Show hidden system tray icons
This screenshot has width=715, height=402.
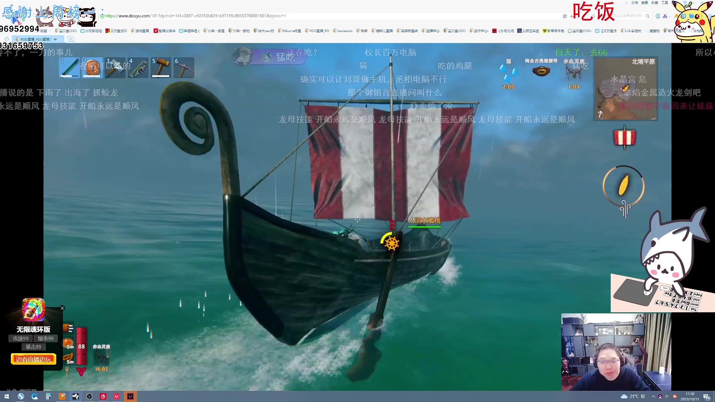(653, 396)
